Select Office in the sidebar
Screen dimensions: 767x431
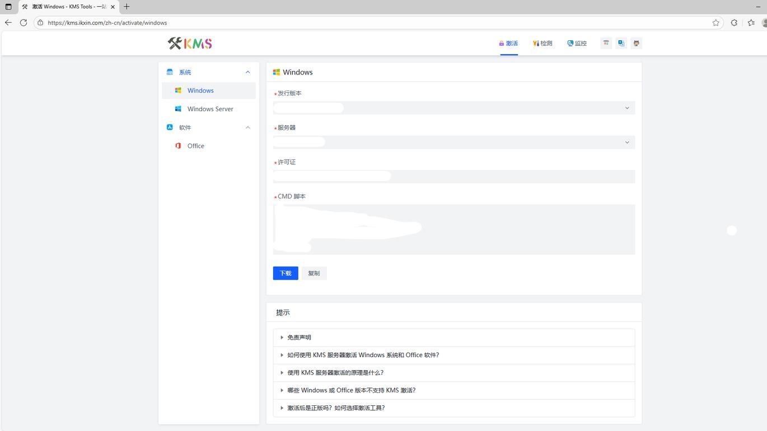pos(209,146)
